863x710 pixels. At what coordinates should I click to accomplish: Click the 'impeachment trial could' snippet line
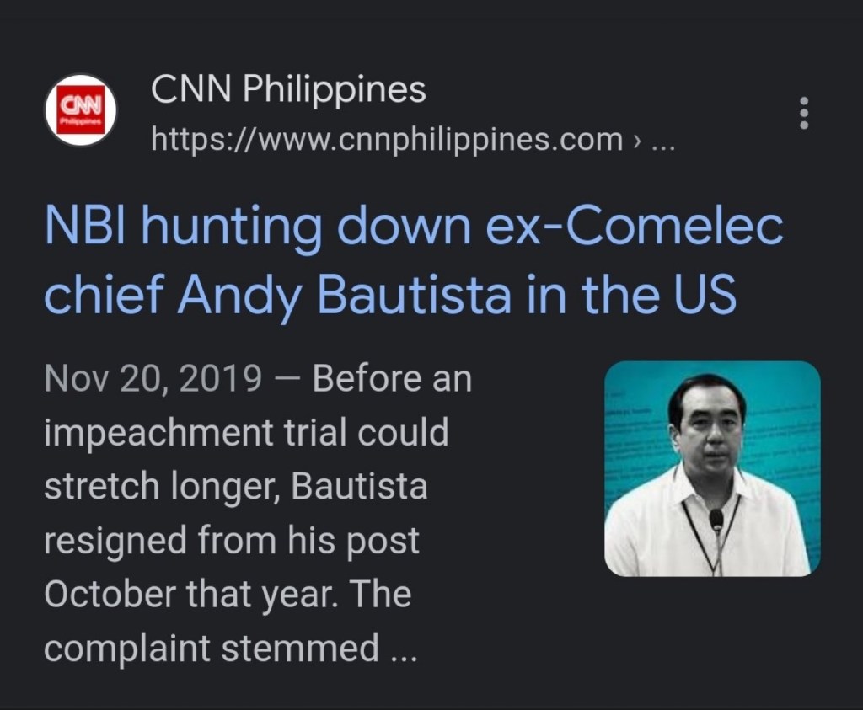click(245, 434)
